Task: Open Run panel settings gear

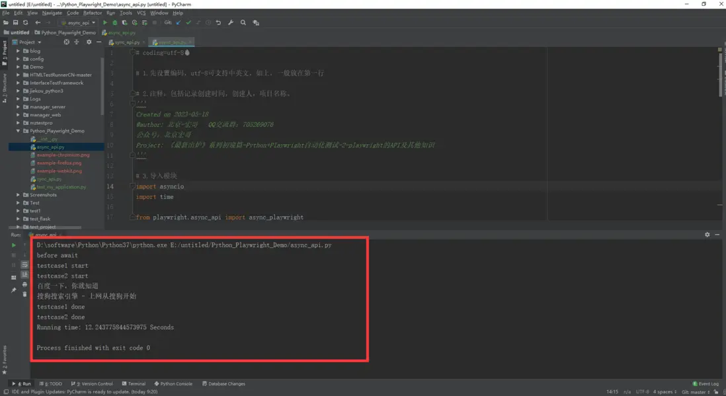Action: coord(707,235)
